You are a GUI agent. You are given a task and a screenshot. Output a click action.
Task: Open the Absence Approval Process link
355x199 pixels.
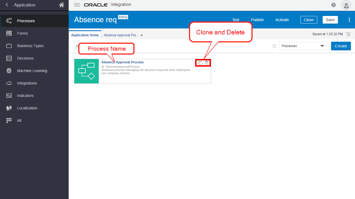point(122,62)
